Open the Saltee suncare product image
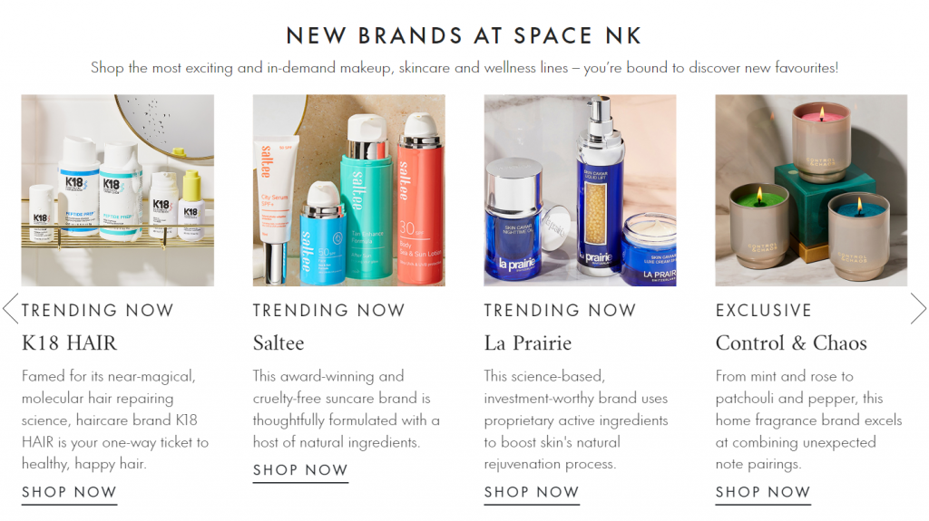This screenshot has width=929, height=521. point(349,190)
